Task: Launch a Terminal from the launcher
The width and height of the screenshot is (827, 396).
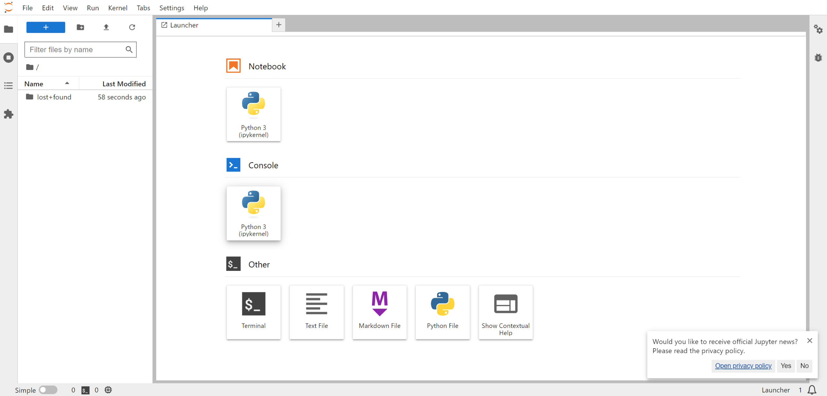Action: (x=253, y=312)
